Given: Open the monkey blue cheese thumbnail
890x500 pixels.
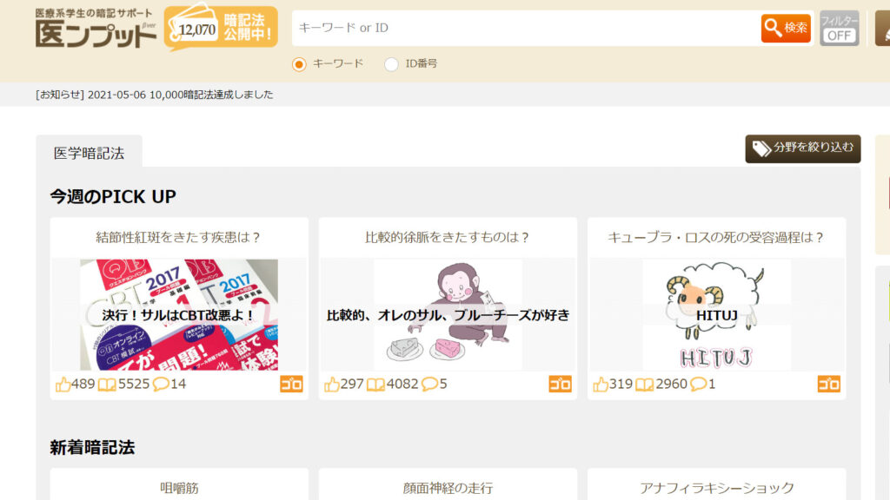Looking at the screenshot, I should (448, 314).
